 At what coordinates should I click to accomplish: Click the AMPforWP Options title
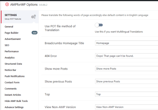click(x=24, y=5)
